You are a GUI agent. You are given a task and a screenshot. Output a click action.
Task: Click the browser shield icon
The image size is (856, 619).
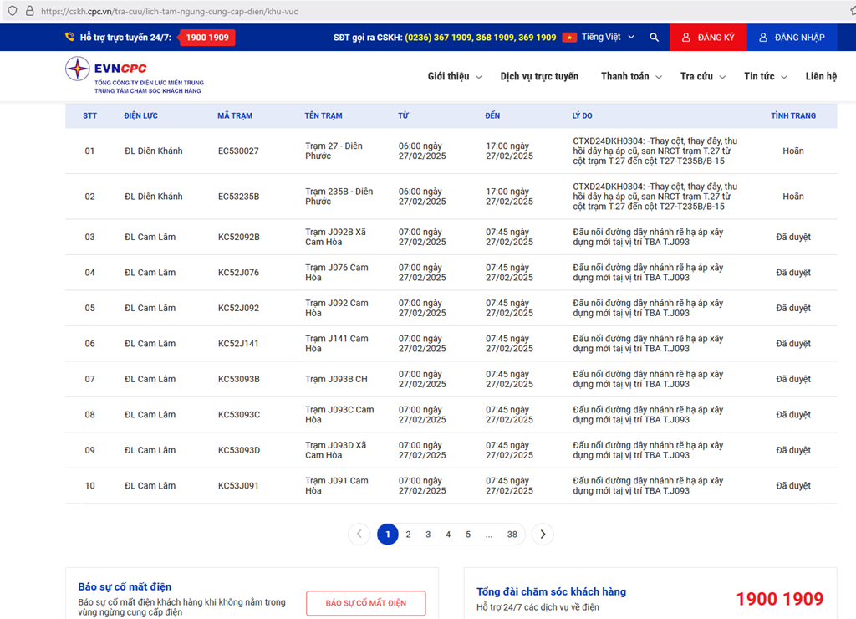[12, 12]
